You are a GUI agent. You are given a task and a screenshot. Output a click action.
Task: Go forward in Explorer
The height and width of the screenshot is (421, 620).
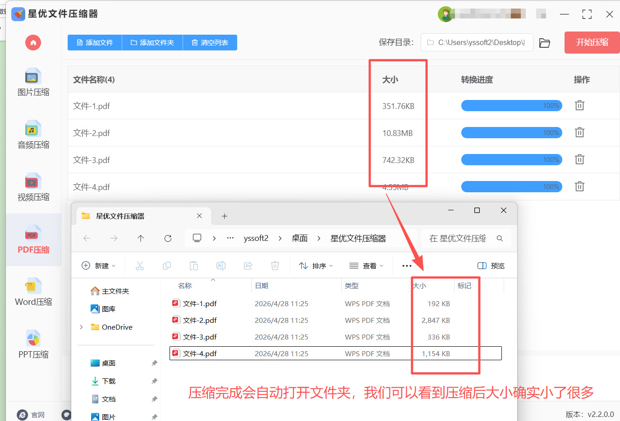(x=114, y=238)
